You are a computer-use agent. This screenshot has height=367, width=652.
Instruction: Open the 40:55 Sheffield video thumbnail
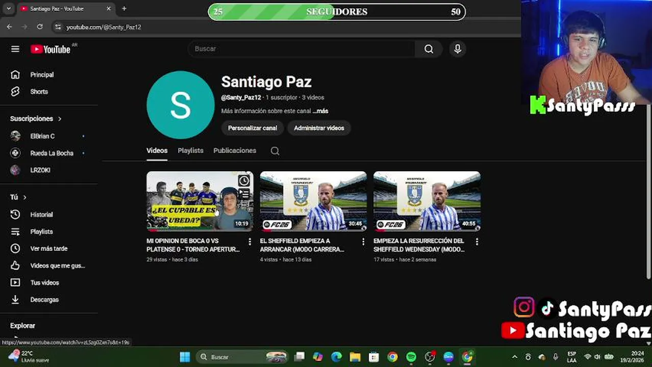click(x=427, y=201)
